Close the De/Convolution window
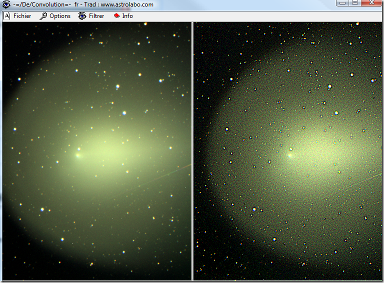The width and height of the screenshot is (384, 283). pyautogui.click(x=371, y=3)
